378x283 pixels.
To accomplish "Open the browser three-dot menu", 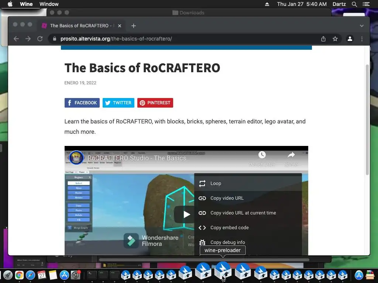I will pyautogui.click(x=362, y=39).
